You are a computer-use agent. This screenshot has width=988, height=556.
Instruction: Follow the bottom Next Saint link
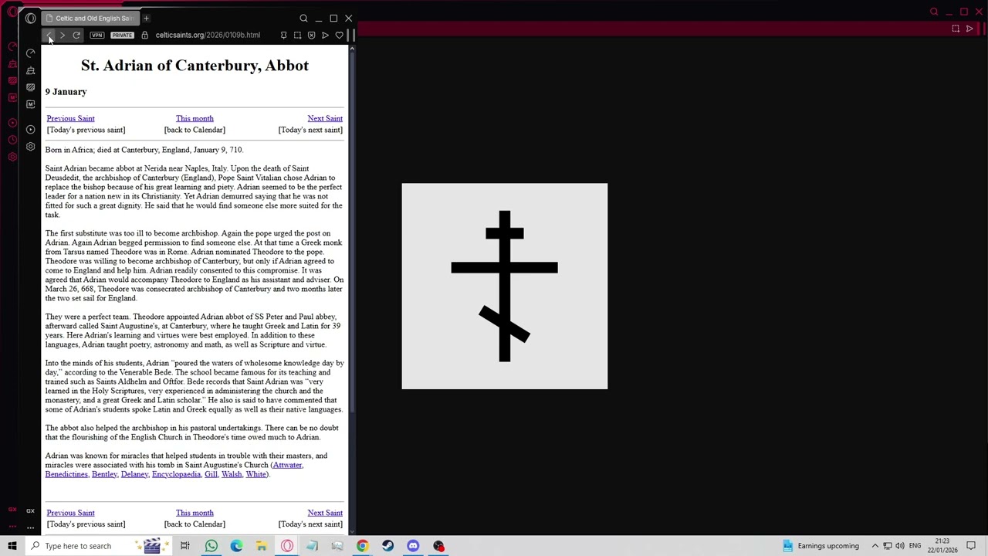(325, 513)
